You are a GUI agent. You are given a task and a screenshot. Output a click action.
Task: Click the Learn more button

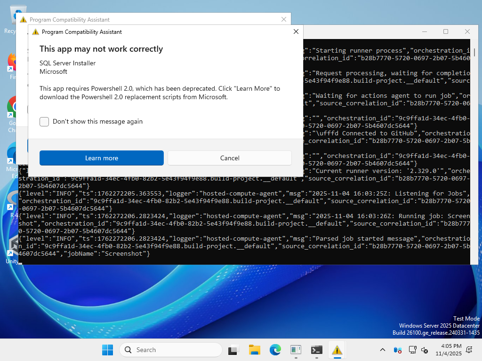pyautogui.click(x=101, y=158)
